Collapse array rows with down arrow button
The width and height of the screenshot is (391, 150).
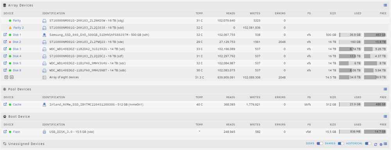coord(7,77)
